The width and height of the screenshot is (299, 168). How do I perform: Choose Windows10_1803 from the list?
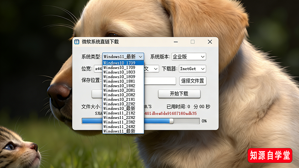tap(123, 72)
